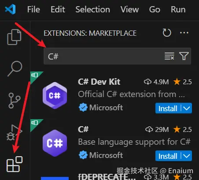Image resolution: width=199 pixels, height=180 pixels.
Task: Open the Go menu
Action: coord(155,10)
